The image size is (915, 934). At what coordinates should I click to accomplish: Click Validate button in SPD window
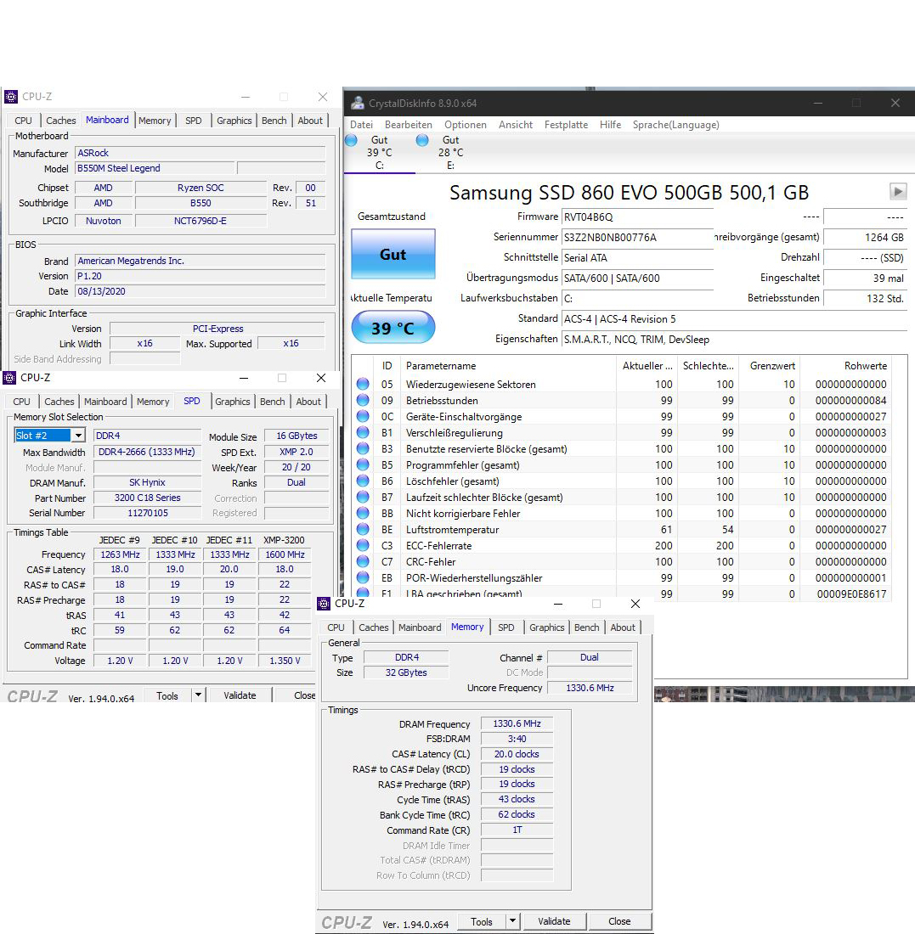tap(240, 695)
